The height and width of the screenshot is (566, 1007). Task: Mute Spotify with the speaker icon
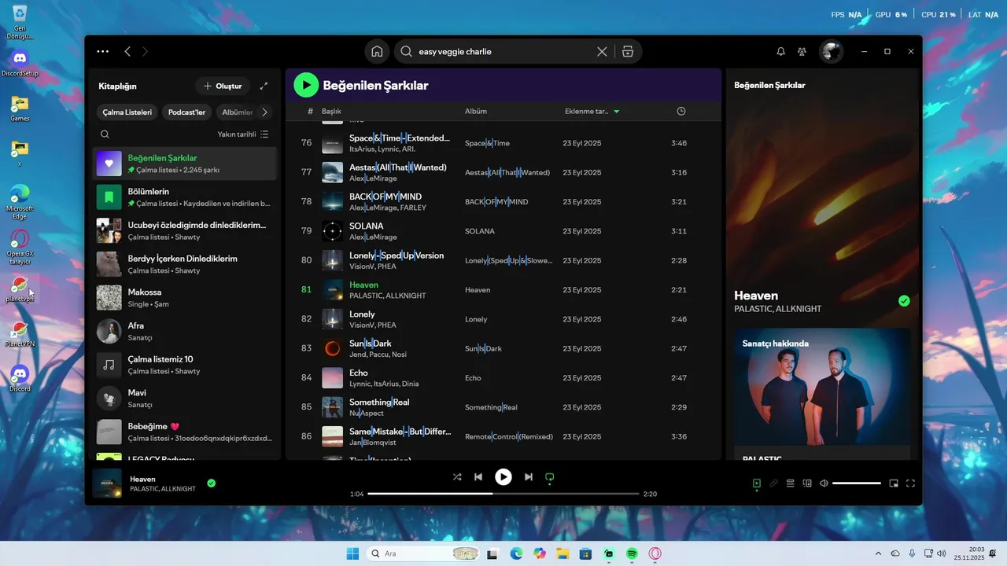point(824,483)
